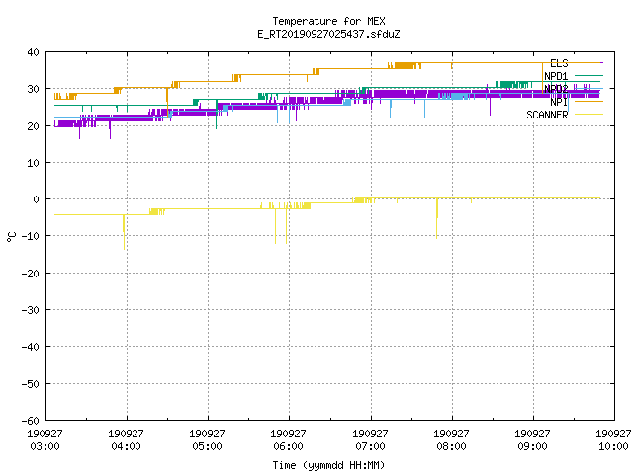Click the NPI legend label
This screenshot has height=474, width=633.
[559, 102]
